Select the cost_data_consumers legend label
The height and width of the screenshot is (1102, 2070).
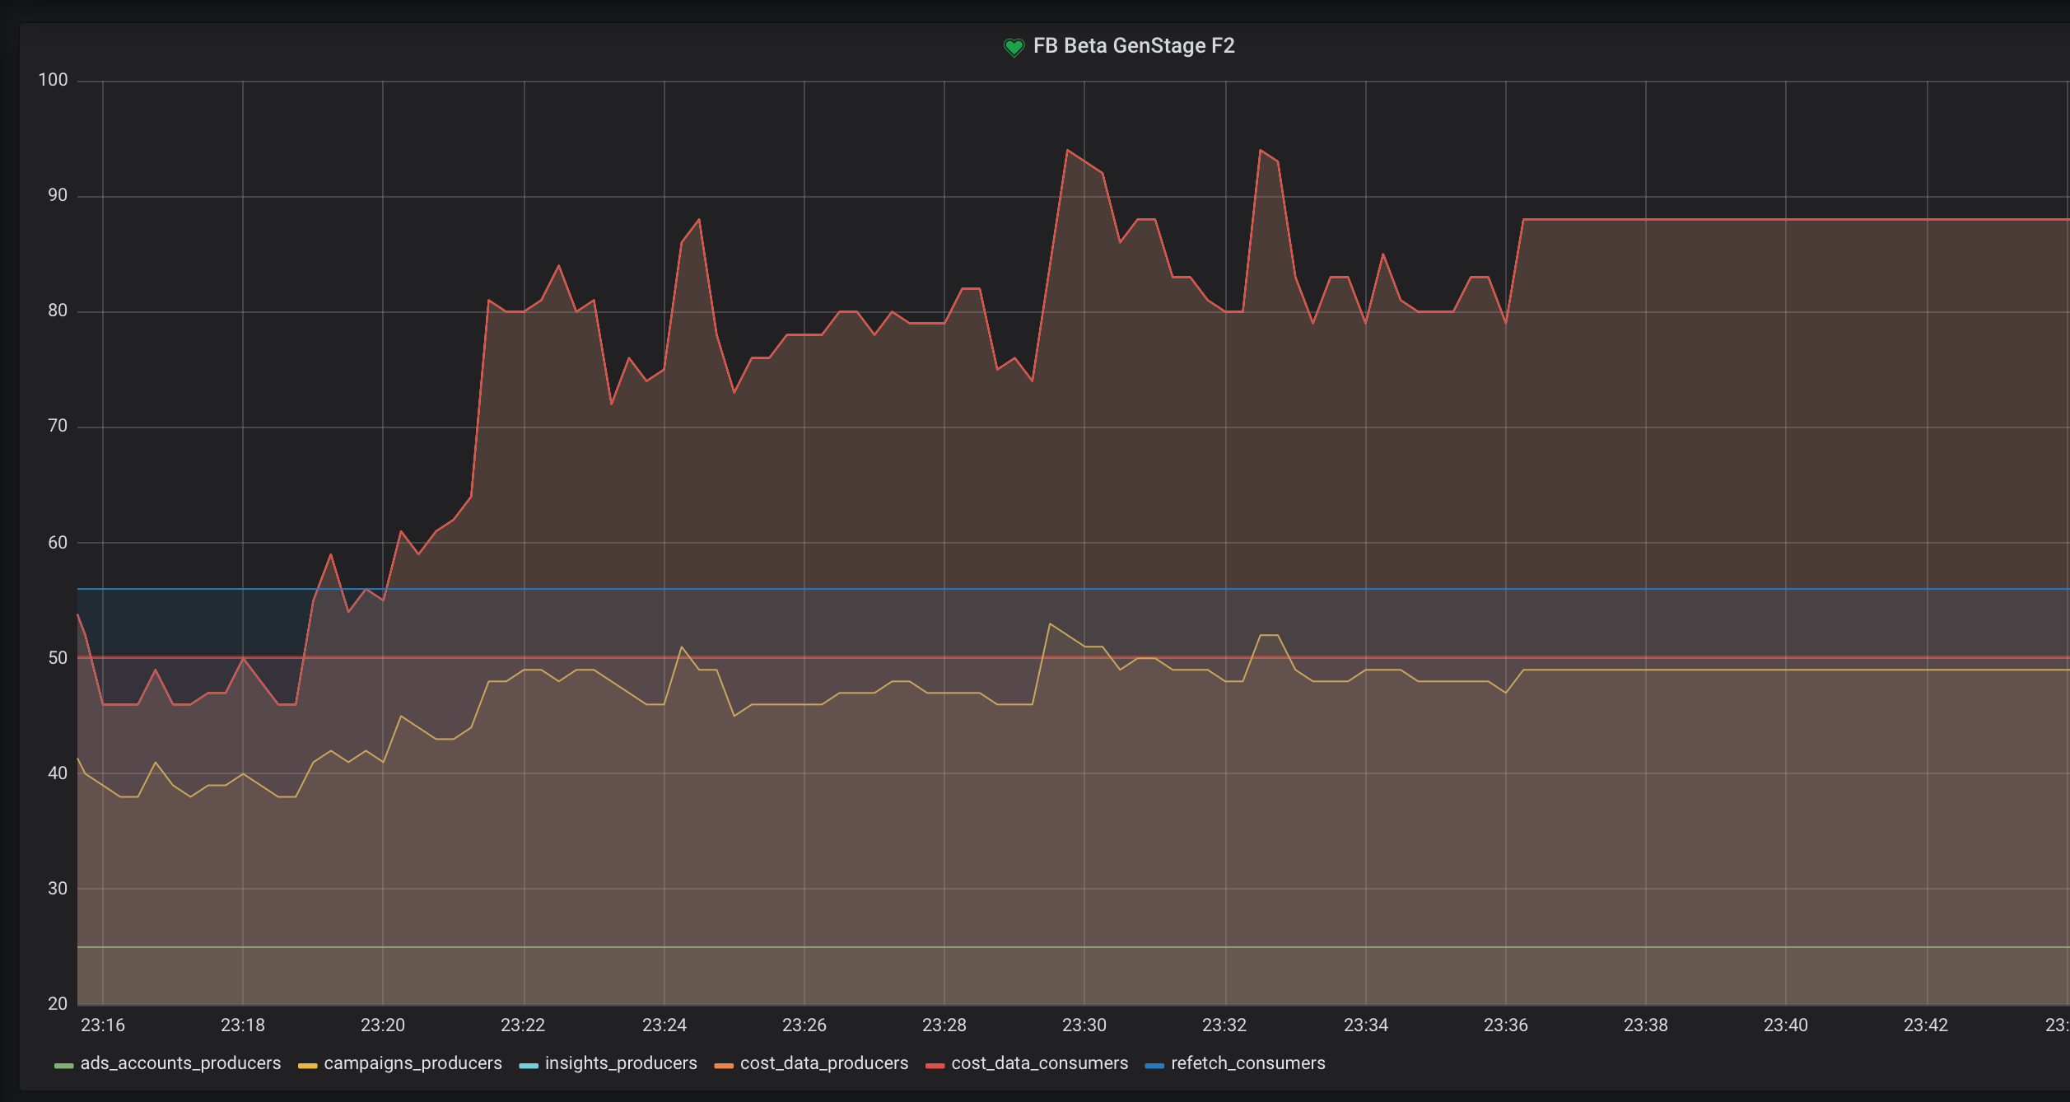[1039, 1063]
